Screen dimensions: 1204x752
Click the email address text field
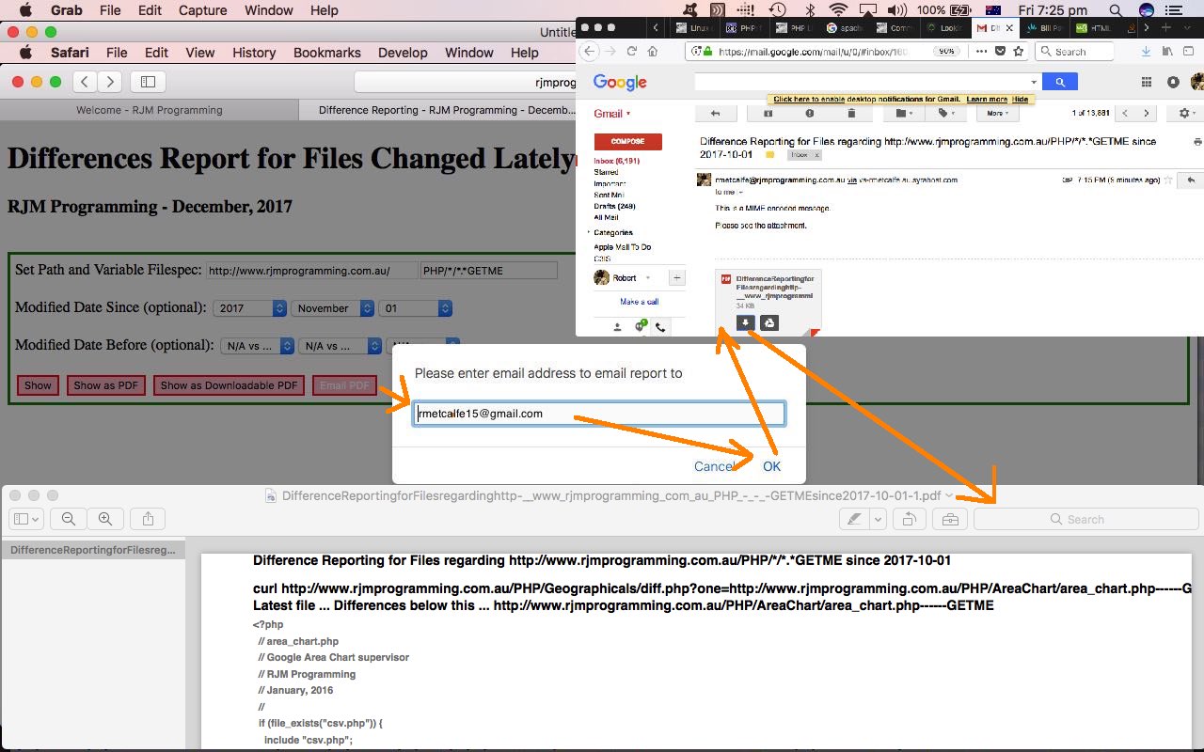(598, 414)
